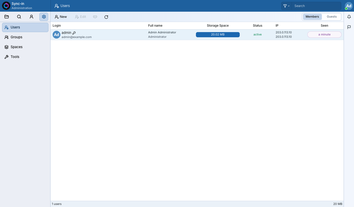Click the Users icon in the header
354x207 pixels.
click(57, 6)
